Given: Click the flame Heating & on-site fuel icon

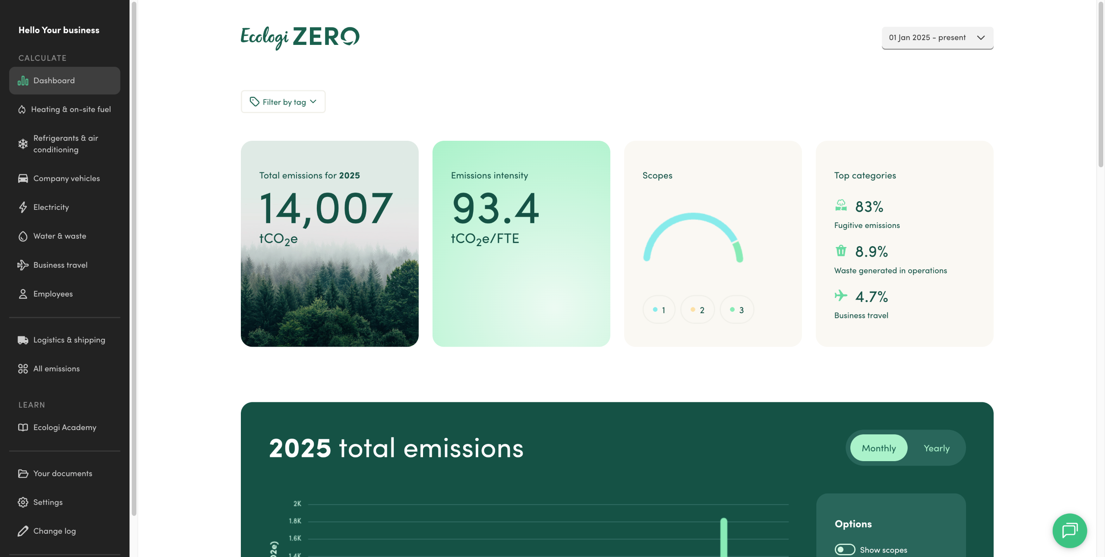Looking at the screenshot, I should [22, 110].
